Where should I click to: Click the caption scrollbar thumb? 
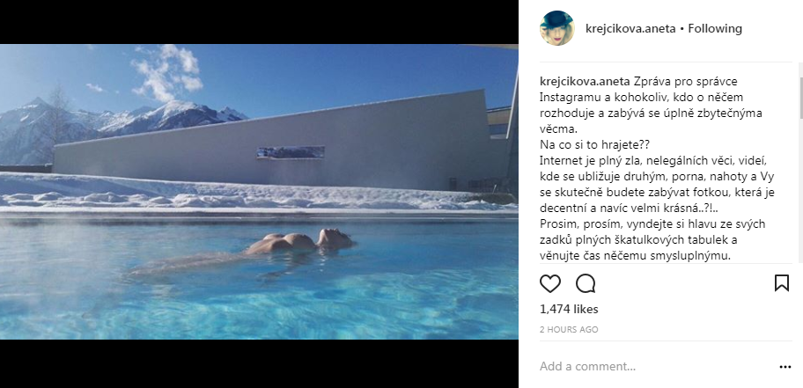[800, 99]
